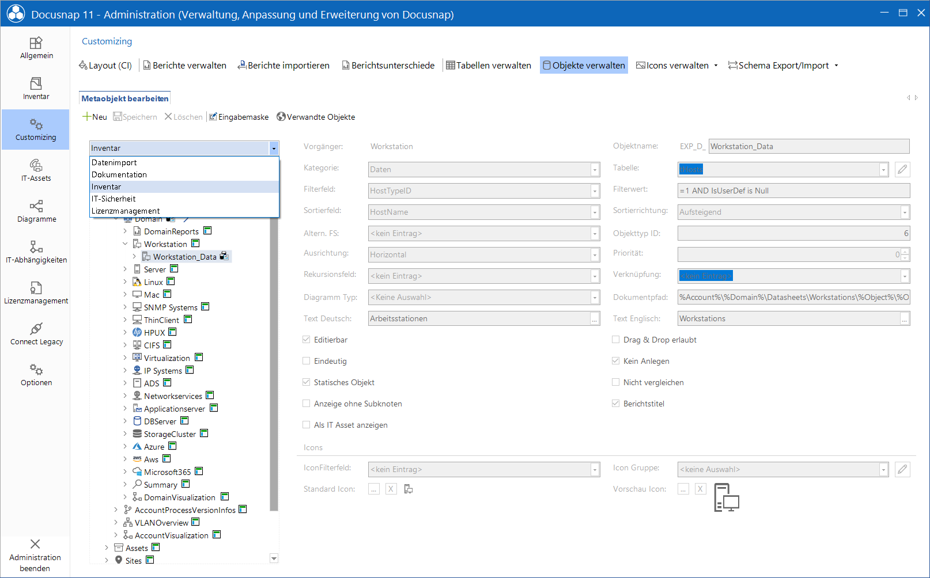Open Tabellen verwalten
Screen dimensions: 930x578
pyautogui.click(x=489, y=66)
